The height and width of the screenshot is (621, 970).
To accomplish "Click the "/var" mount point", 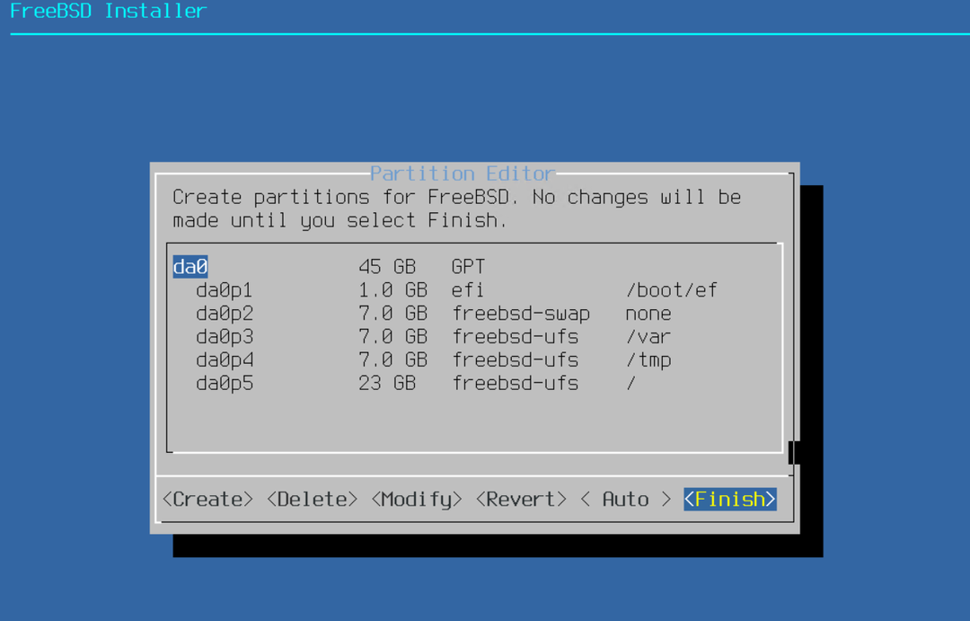I will click(648, 337).
